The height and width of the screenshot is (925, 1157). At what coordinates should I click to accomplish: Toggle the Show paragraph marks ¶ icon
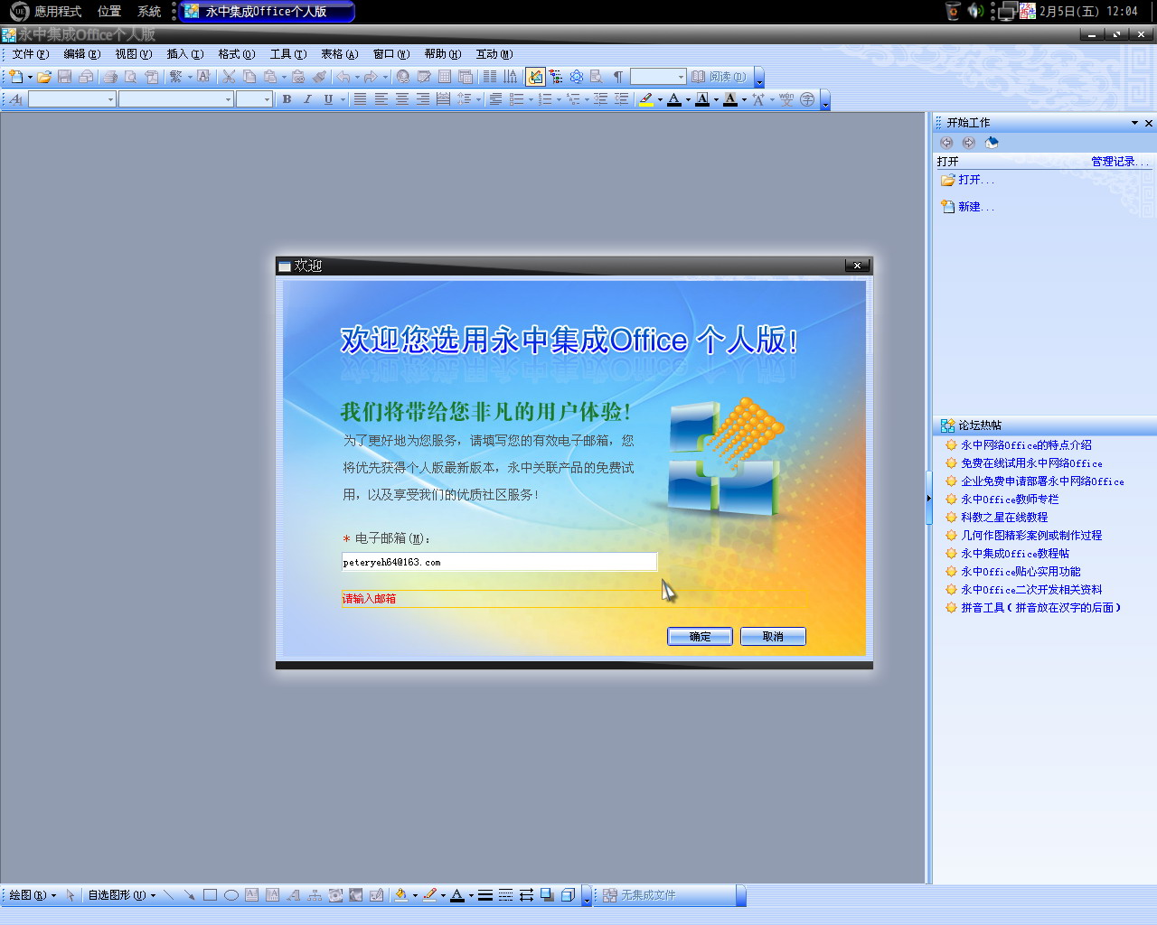[618, 77]
